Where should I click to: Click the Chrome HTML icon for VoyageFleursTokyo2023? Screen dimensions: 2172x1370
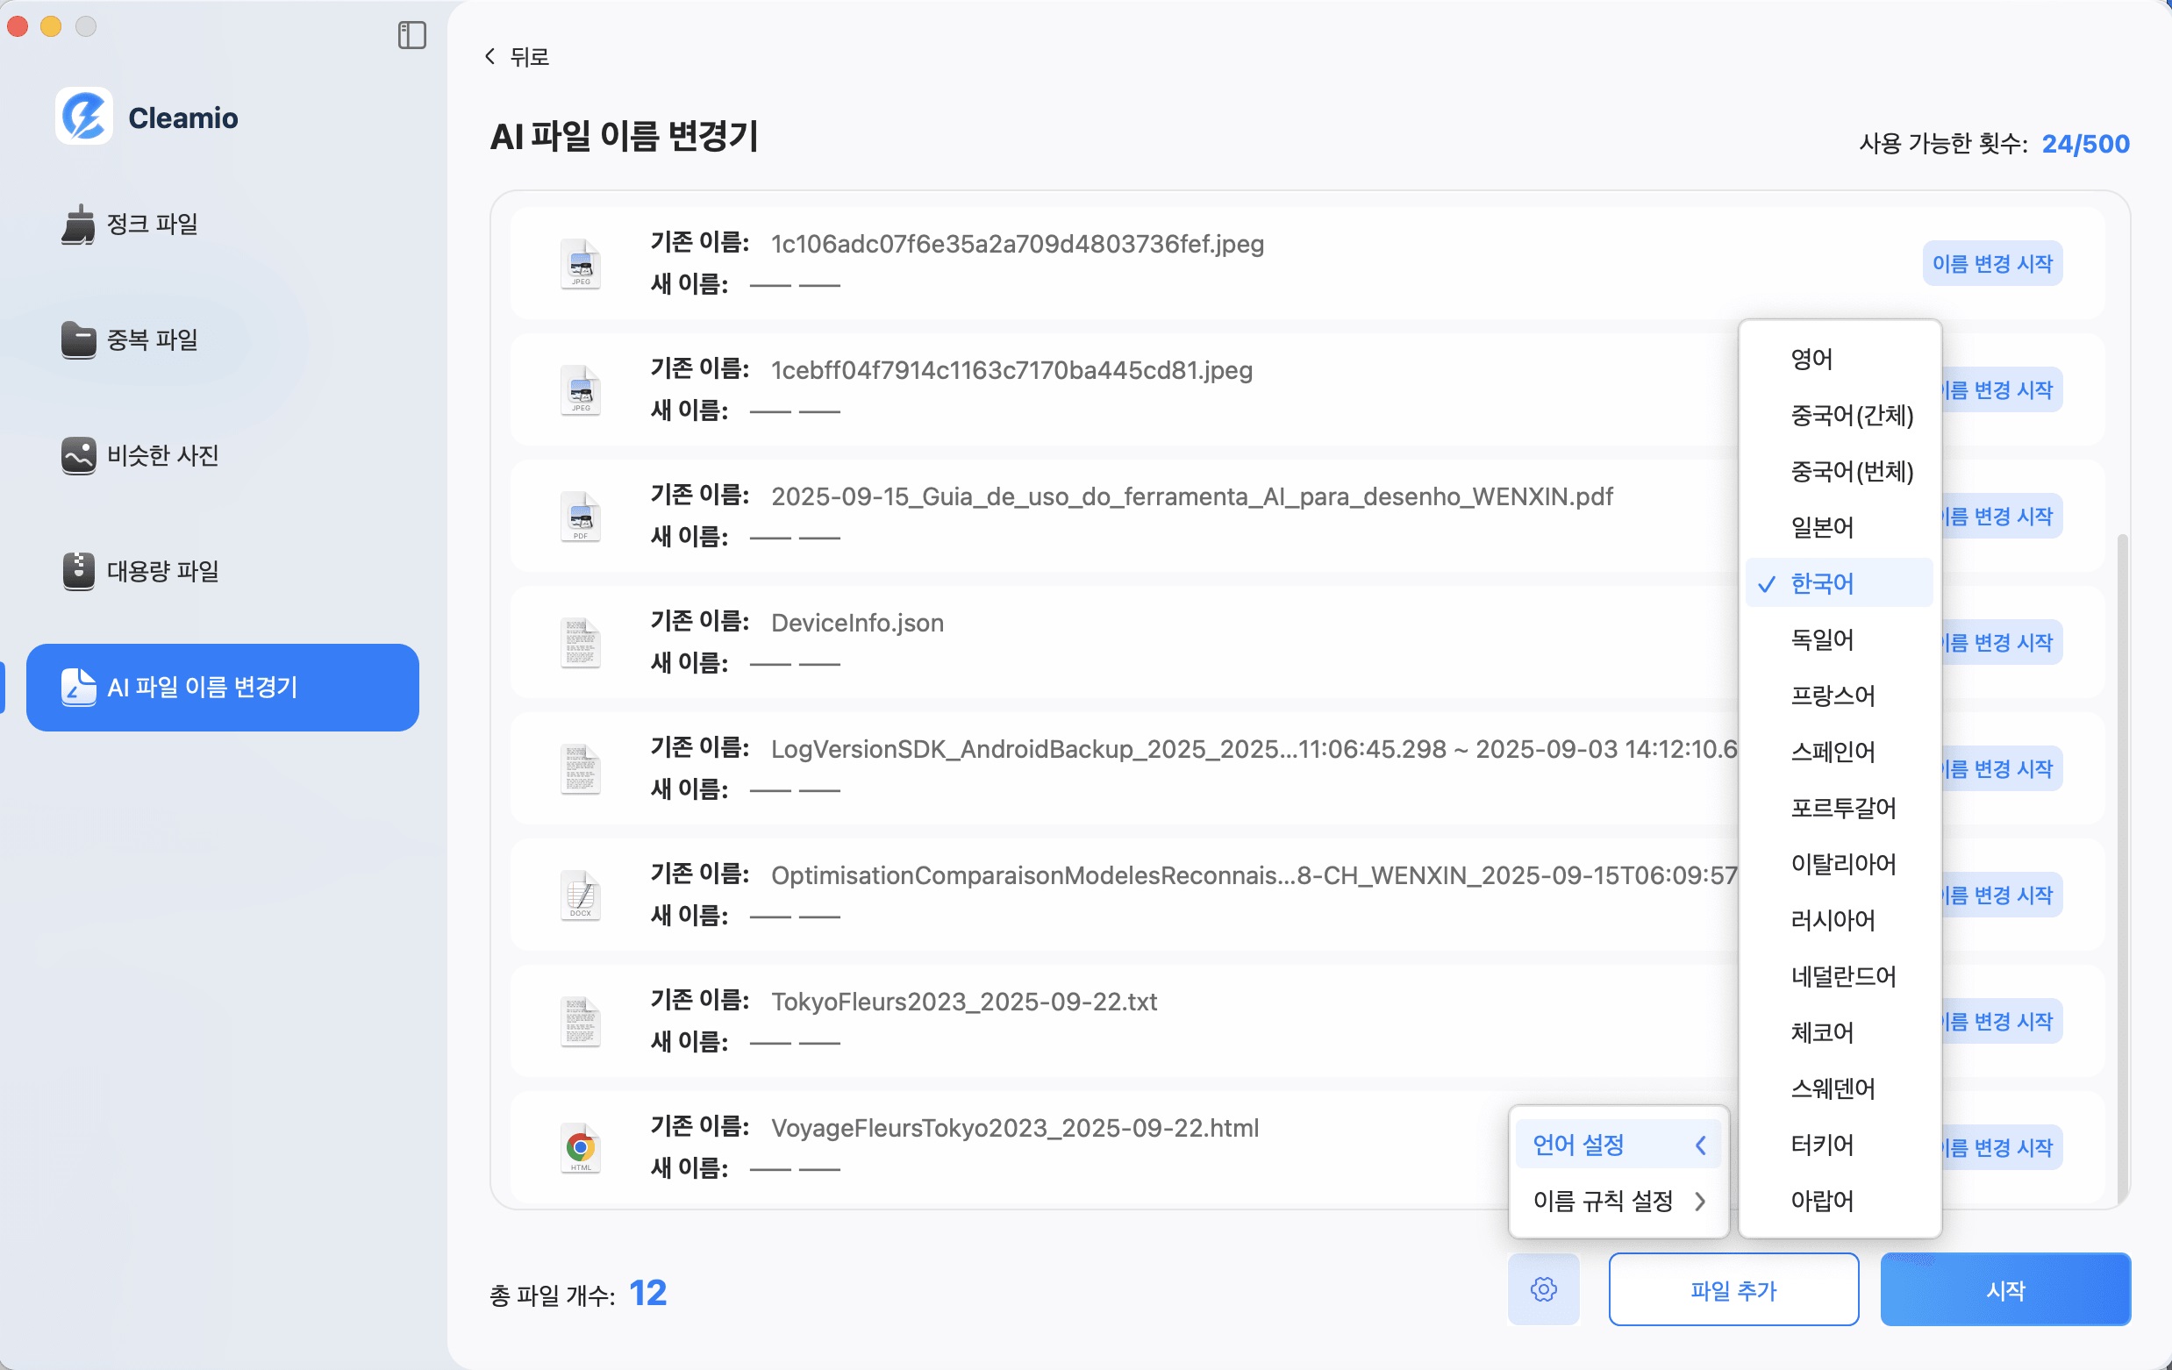581,1146
